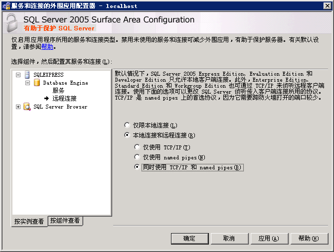Click the 帮助(H) button

tap(309, 239)
